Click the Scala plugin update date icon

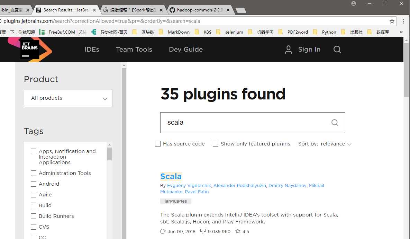click(163, 231)
